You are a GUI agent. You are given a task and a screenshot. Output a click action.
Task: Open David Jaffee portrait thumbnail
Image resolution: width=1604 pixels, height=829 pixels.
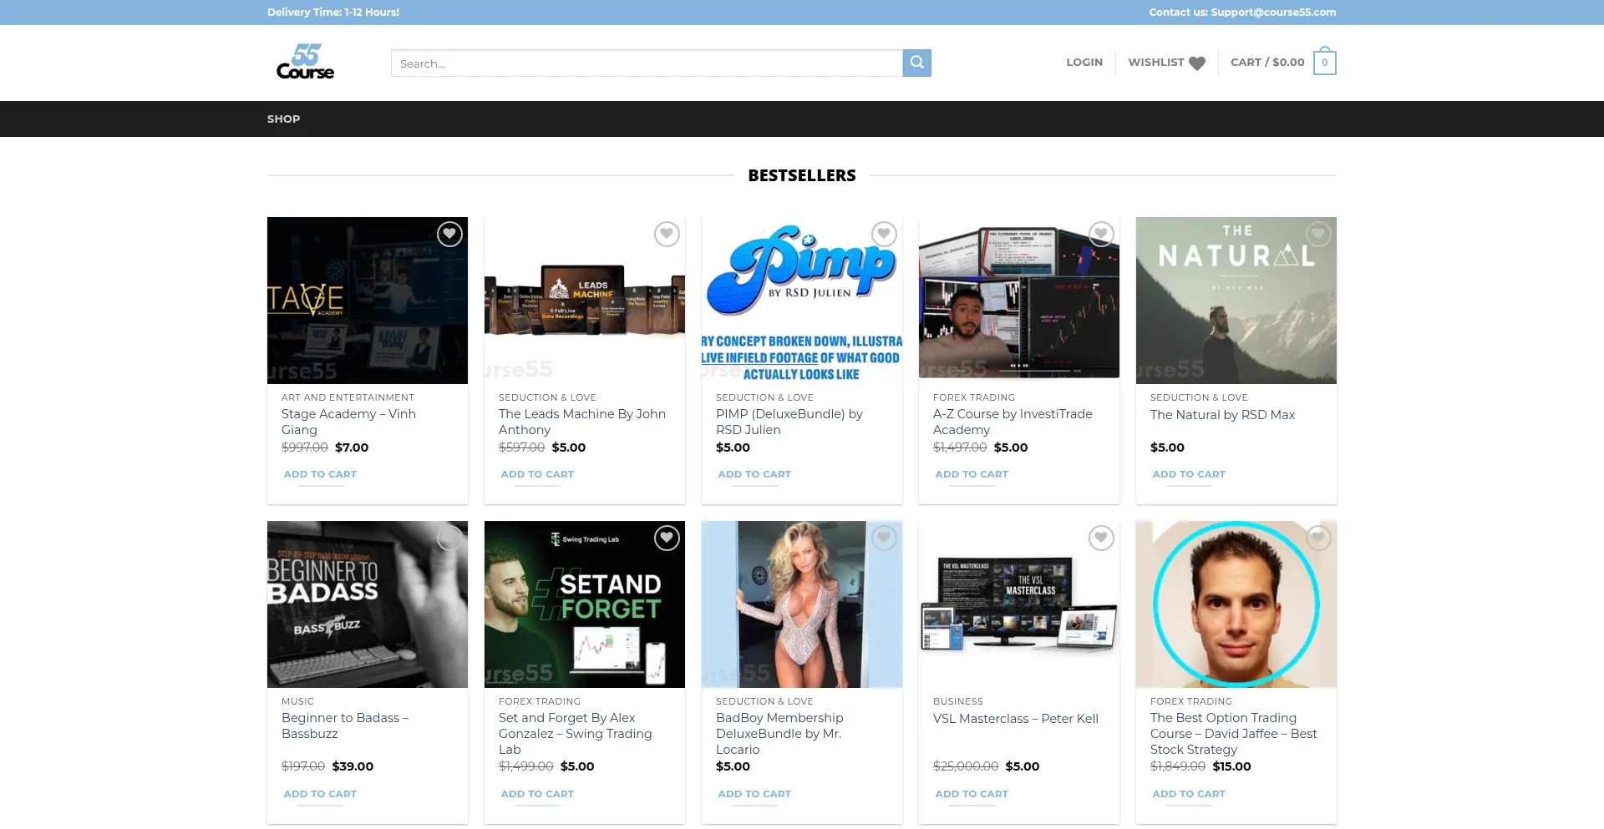(1236, 604)
